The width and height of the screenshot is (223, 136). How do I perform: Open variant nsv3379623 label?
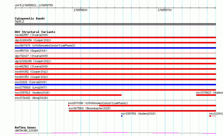pyautogui.click(x=209, y=93)
